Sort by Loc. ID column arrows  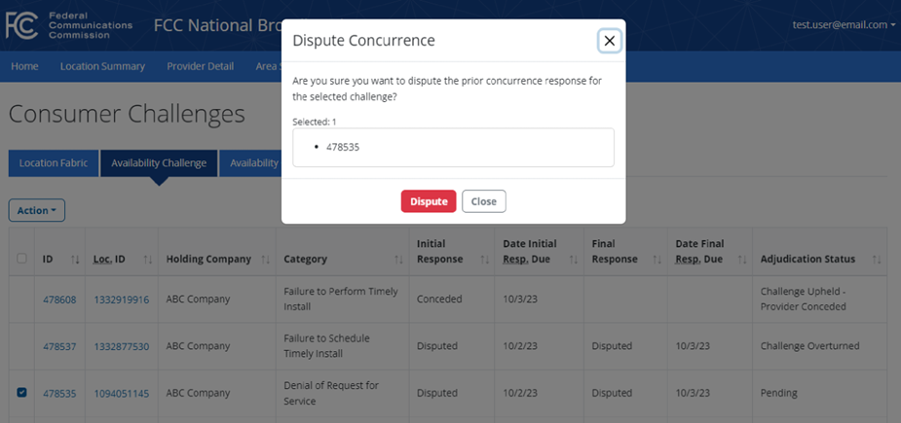point(148,260)
